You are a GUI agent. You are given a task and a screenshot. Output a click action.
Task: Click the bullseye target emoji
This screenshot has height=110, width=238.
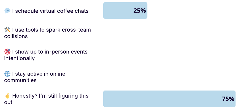[7, 52]
